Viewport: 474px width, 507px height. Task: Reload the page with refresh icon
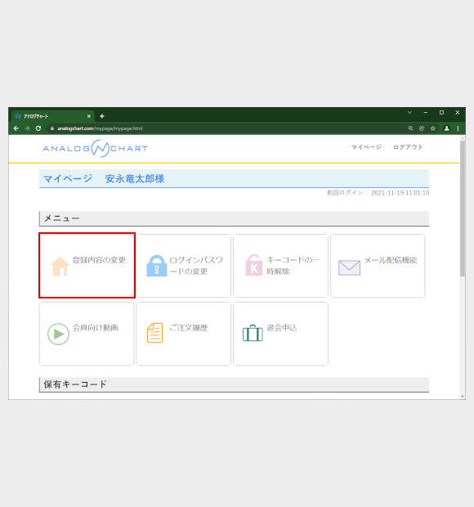tap(38, 128)
